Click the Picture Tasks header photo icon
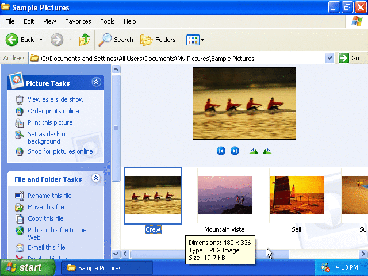This screenshot has width=368, height=276. pyautogui.click(x=16, y=80)
